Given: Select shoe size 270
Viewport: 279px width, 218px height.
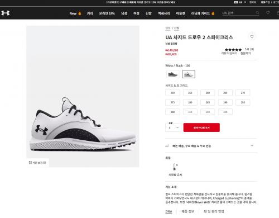Looking at the screenshot, I should [x=243, y=93].
